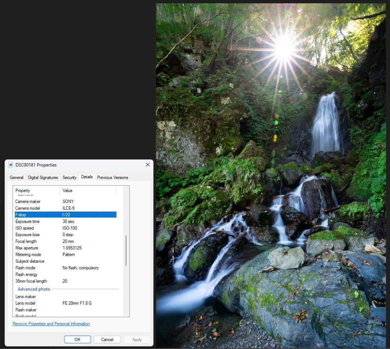This screenshot has height=349, width=390.
Task: Select the Camera maker SONY row
Action: 65,201
